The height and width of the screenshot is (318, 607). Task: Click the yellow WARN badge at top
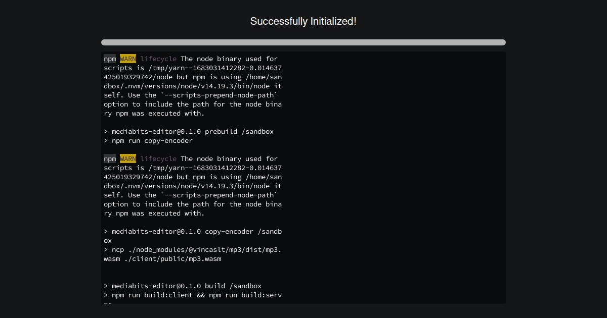click(127, 59)
